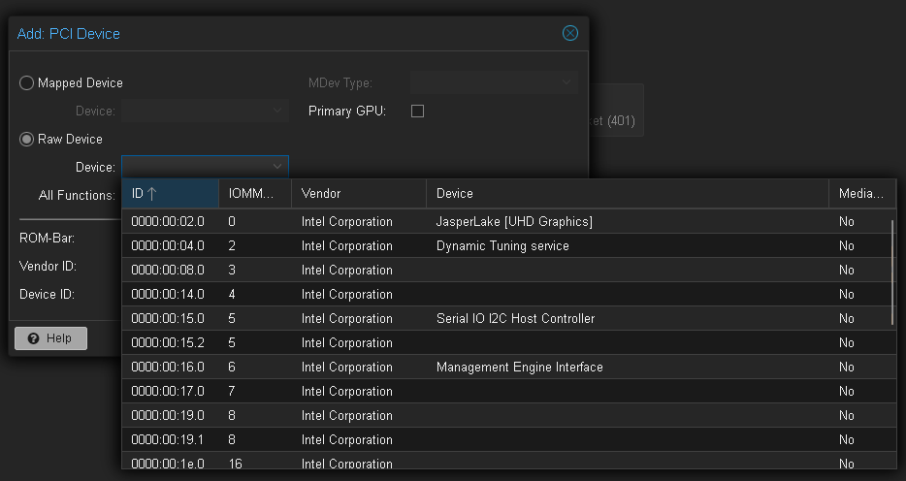Expand the Raw Device dropdown arrow
This screenshot has height=481, width=906.
click(x=277, y=167)
